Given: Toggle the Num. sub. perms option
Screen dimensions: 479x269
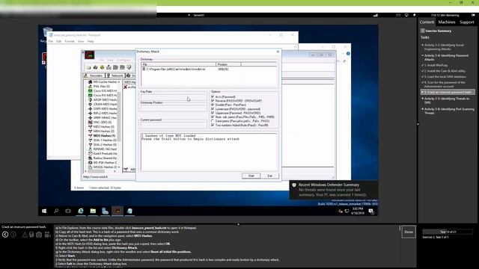Looking at the screenshot, I should coord(213,117).
